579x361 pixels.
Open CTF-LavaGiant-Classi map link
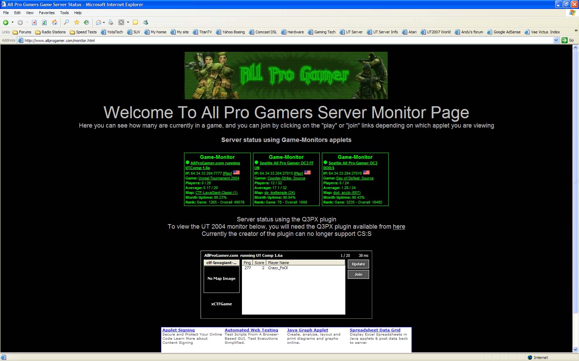coord(216,193)
